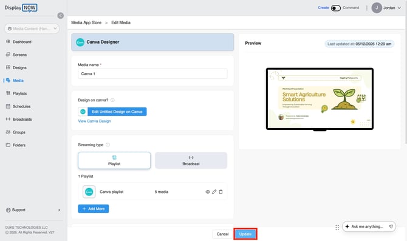407x241 pixels.
Task: Click the Add More button
Action: [x=94, y=209]
